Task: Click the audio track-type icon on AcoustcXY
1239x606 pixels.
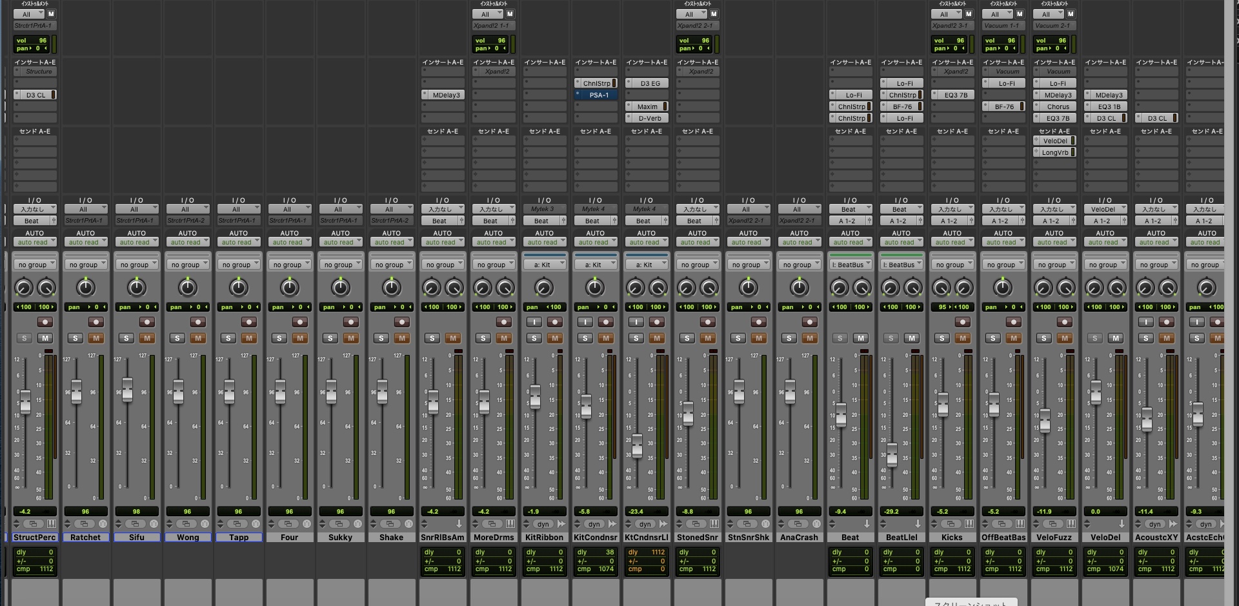Action: pyautogui.click(x=1173, y=524)
